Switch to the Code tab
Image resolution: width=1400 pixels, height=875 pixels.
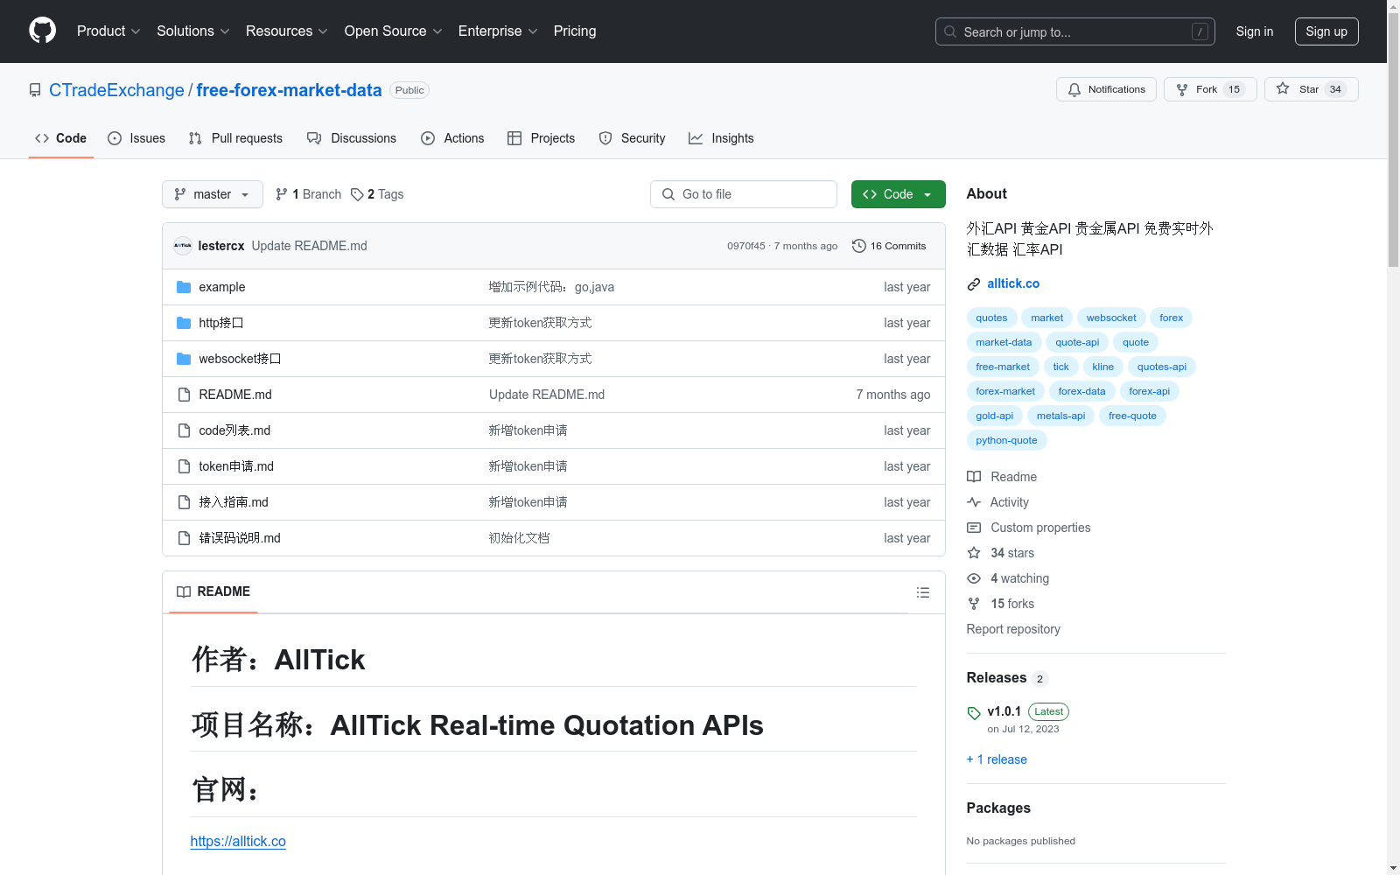tap(61, 138)
